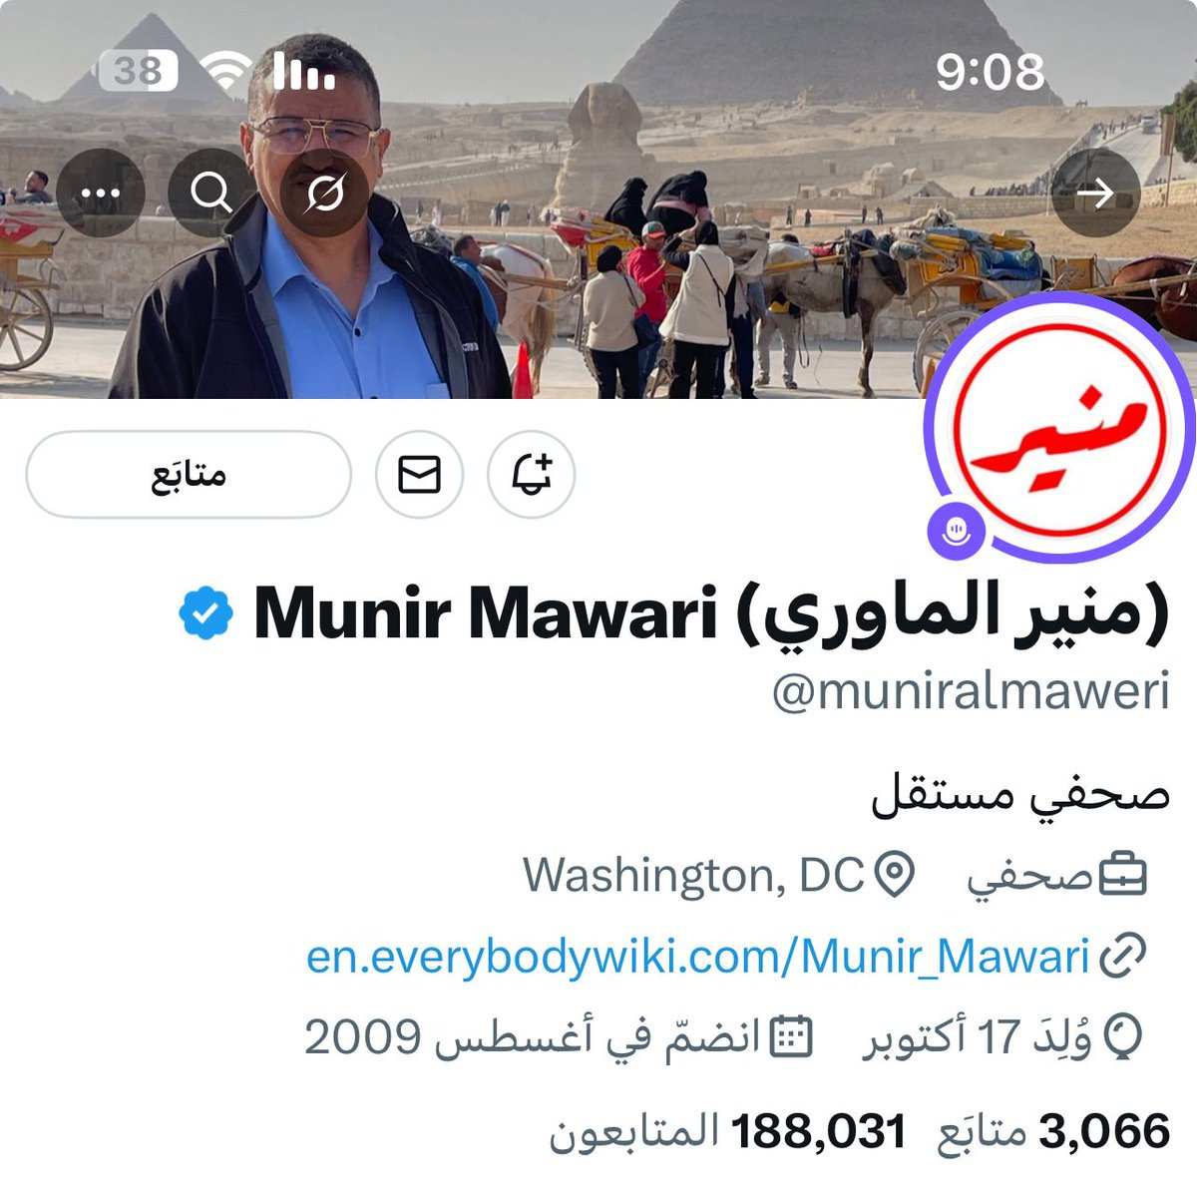Tap the birthday balloon icon
Image resolution: width=1197 pixels, height=1195 pixels.
(x=1124, y=1037)
